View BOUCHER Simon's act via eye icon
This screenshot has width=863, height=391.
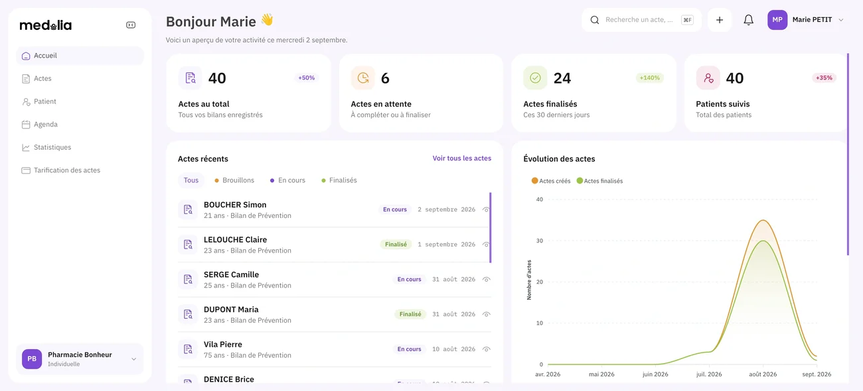pyautogui.click(x=486, y=209)
